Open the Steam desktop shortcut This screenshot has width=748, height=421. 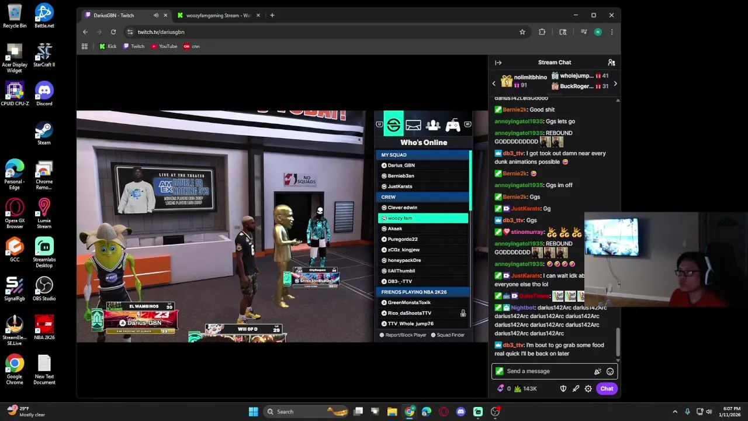click(x=44, y=133)
